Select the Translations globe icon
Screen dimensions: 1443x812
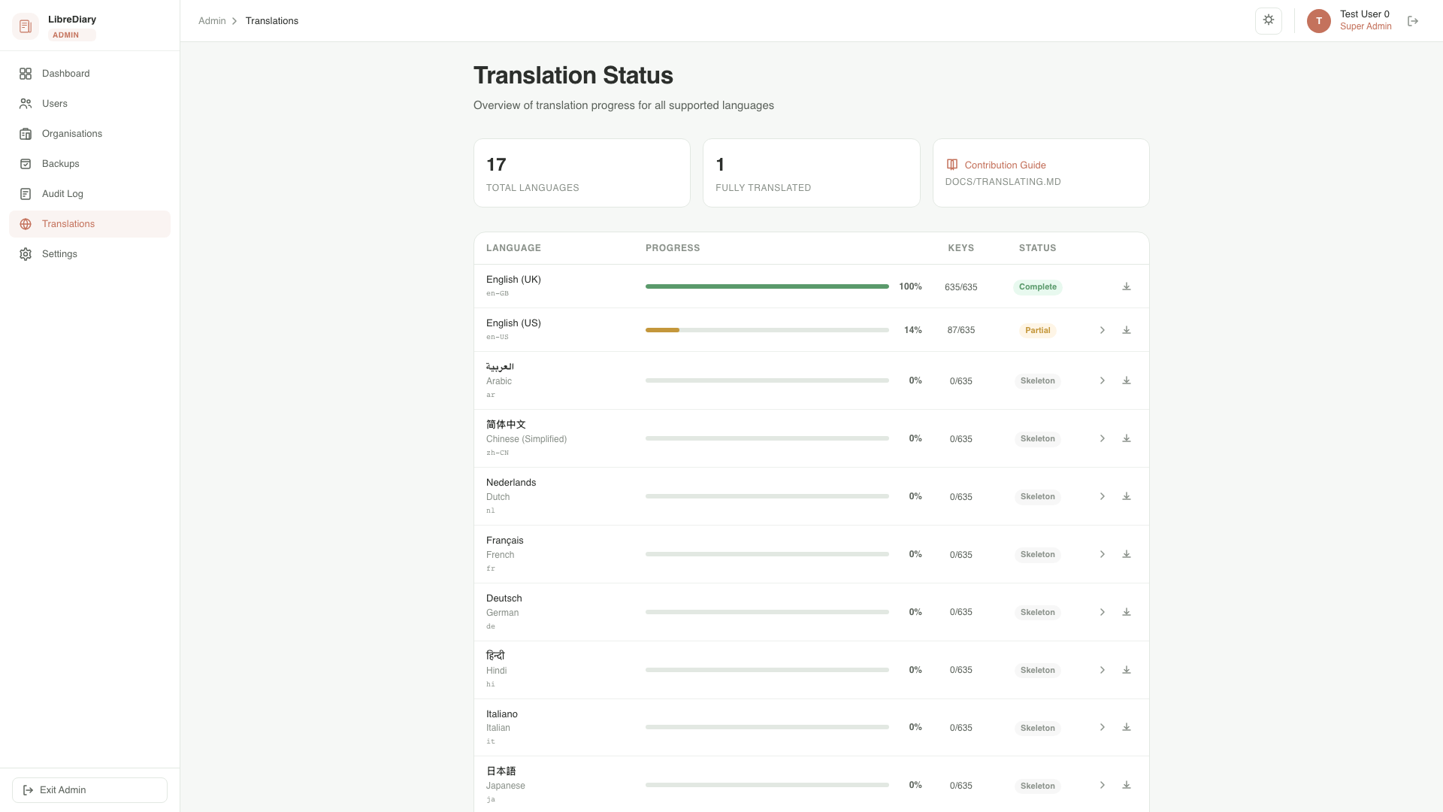(x=26, y=223)
